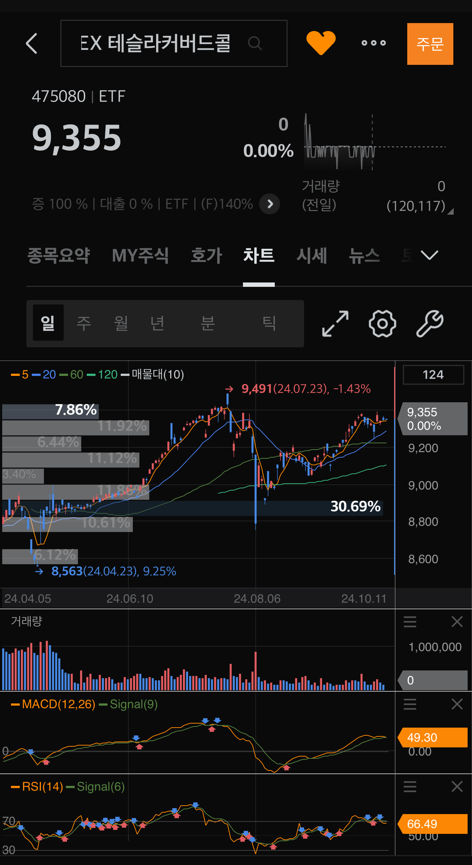
Task: Tap the 30.69% volume profile bar
Action: pyautogui.click(x=192, y=508)
